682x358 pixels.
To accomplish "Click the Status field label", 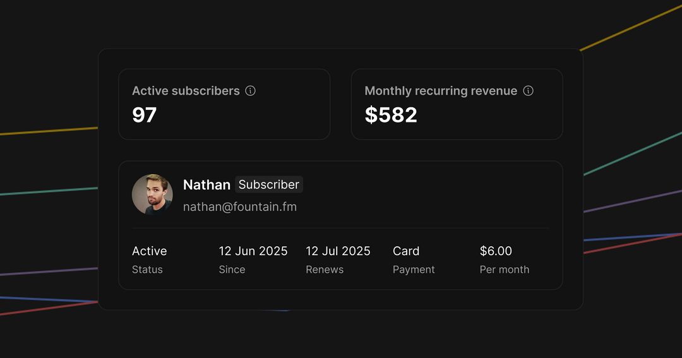I will pos(147,270).
